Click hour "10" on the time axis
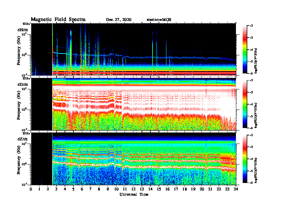 (116, 189)
